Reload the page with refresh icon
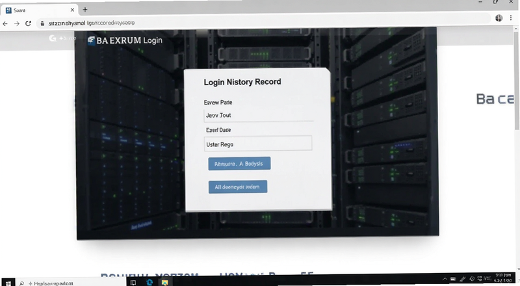 pos(28,23)
